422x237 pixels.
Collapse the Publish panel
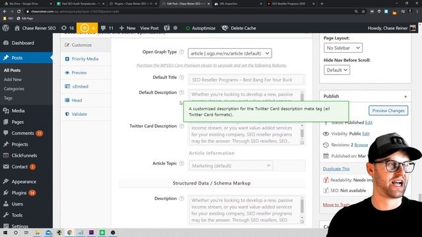[x=406, y=96]
